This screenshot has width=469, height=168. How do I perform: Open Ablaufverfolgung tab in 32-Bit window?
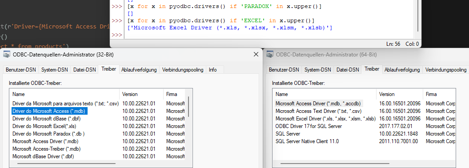tap(139, 70)
